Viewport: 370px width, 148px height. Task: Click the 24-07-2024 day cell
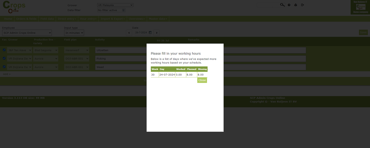(x=167, y=75)
